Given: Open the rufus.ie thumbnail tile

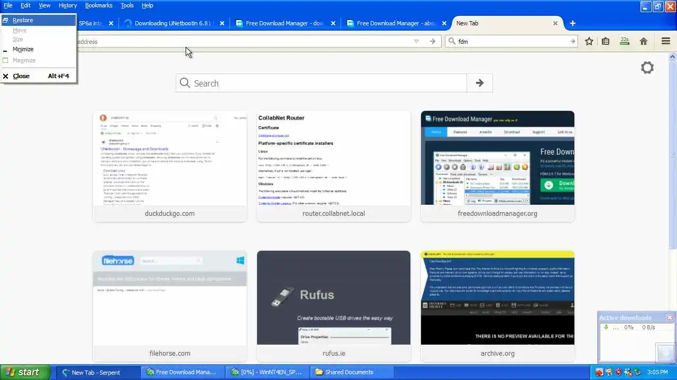Looking at the screenshot, I should tap(334, 306).
